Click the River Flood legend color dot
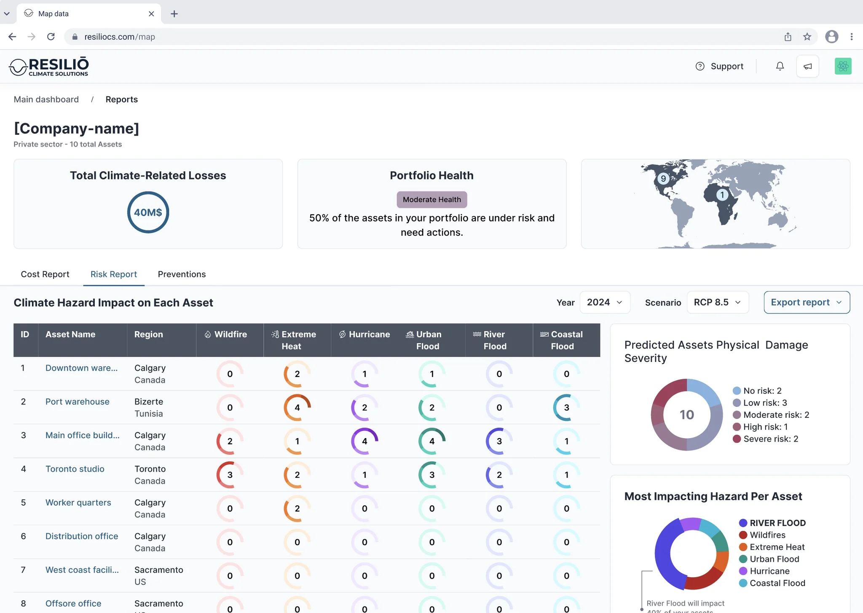The image size is (863, 613). pyautogui.click(x=743, y=523)
